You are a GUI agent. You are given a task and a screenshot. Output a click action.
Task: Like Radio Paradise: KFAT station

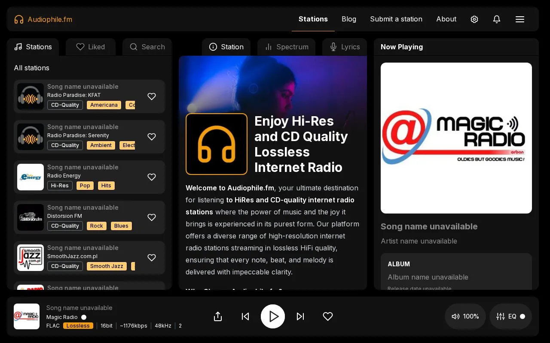click(152, 96)
